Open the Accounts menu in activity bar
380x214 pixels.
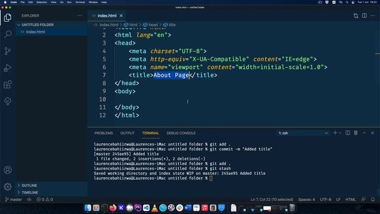pos(8,170)
